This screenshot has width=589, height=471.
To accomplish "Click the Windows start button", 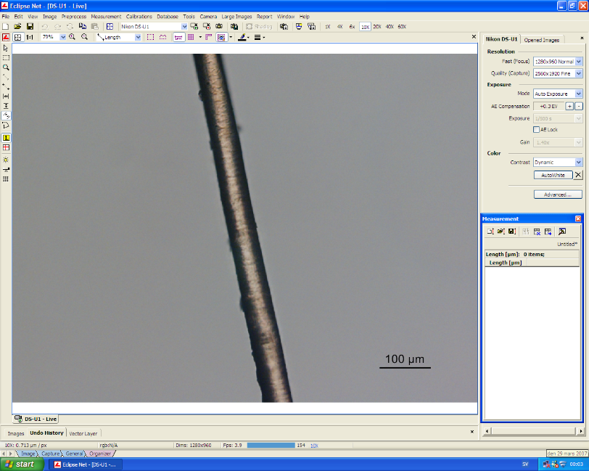I will [x=22, y=464].
